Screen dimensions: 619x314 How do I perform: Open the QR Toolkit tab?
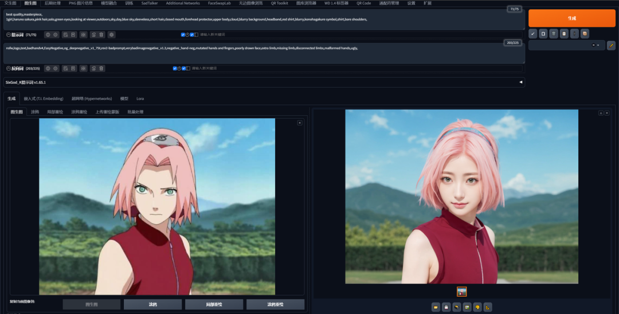coord(280,3)
